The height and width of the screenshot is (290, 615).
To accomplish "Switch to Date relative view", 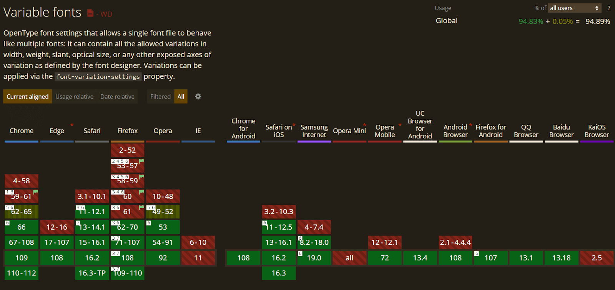I will 117,97.
